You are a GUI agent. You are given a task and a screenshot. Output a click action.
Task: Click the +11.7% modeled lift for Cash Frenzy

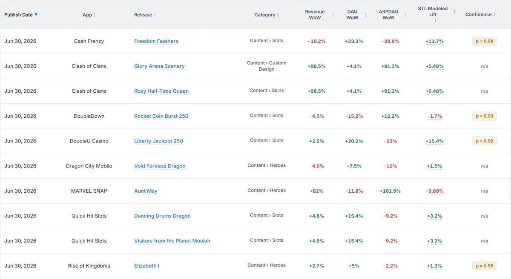(x=434, y=41)
